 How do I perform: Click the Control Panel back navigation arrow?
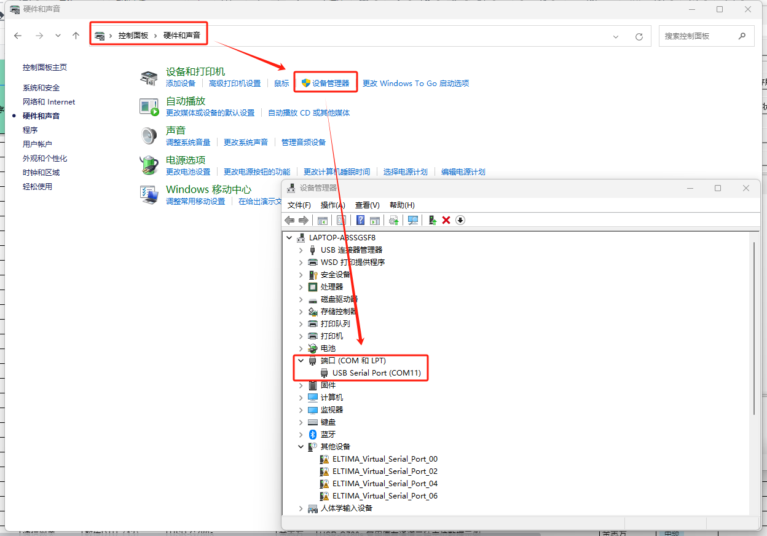point(18,36)
